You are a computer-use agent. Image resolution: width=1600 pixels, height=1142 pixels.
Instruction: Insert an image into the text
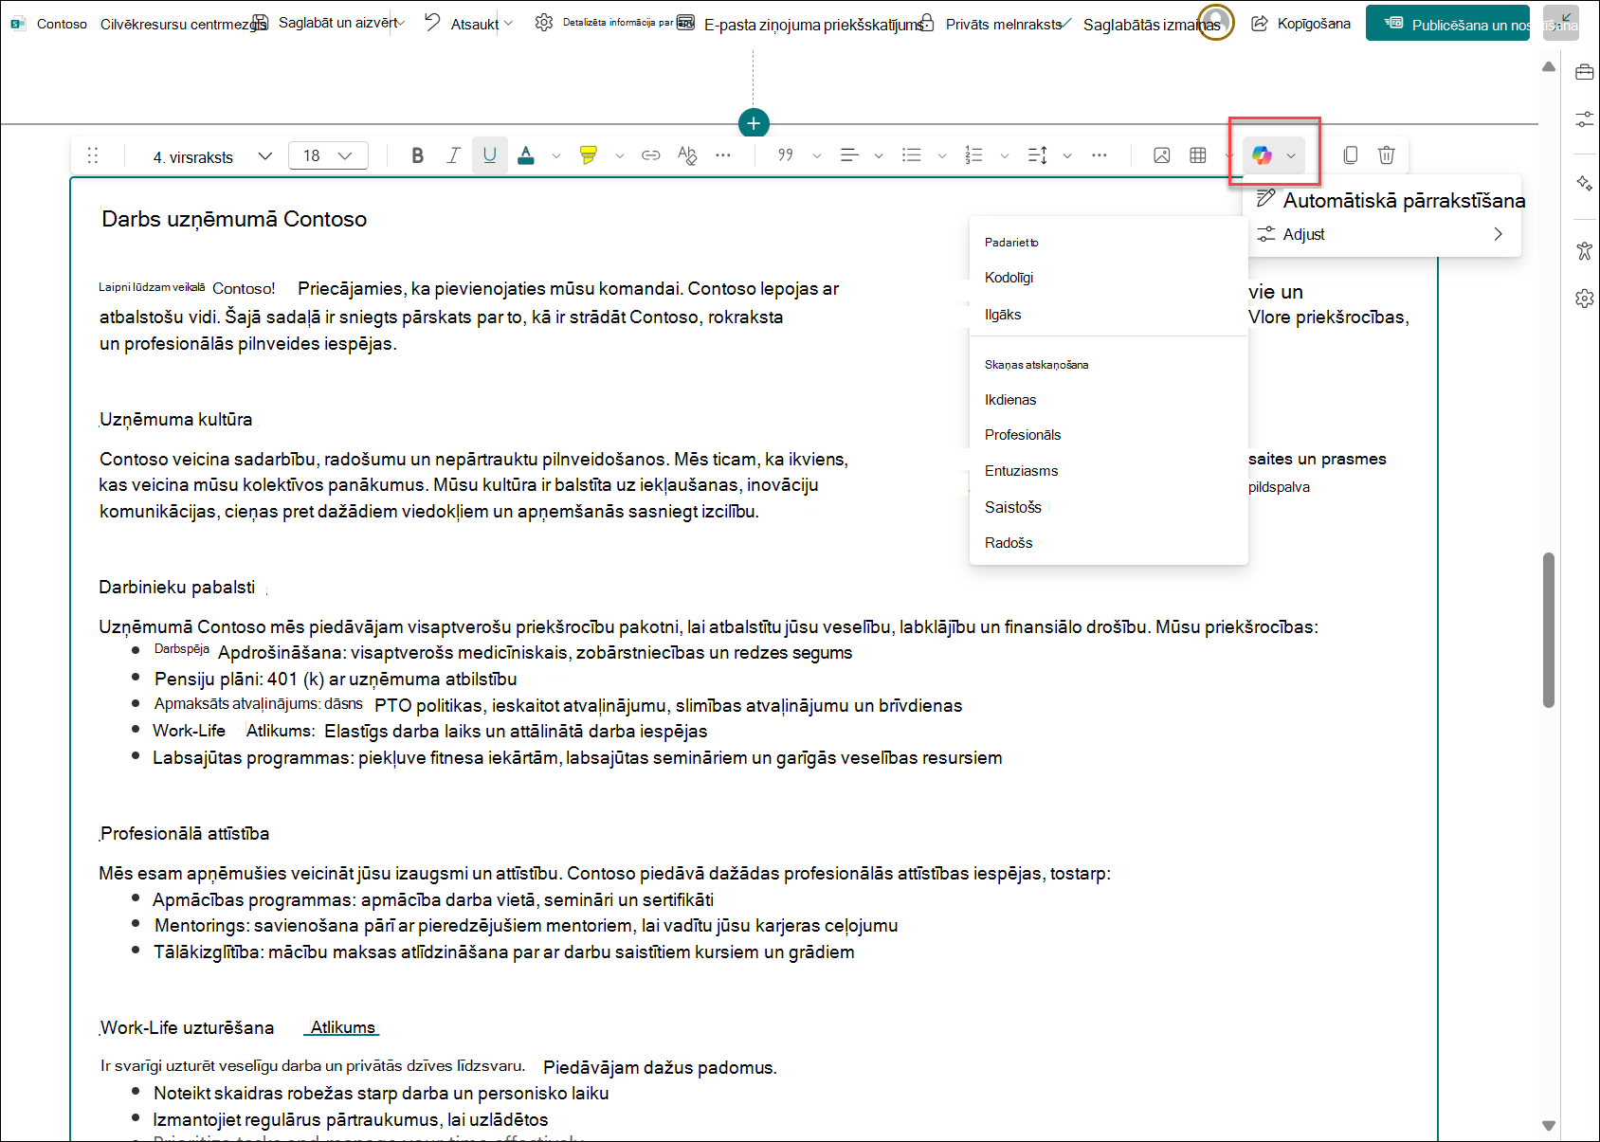click(x=1162, y=155)
